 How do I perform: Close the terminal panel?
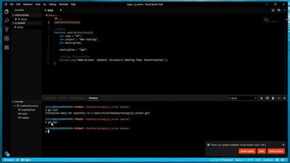click(285, 98)
